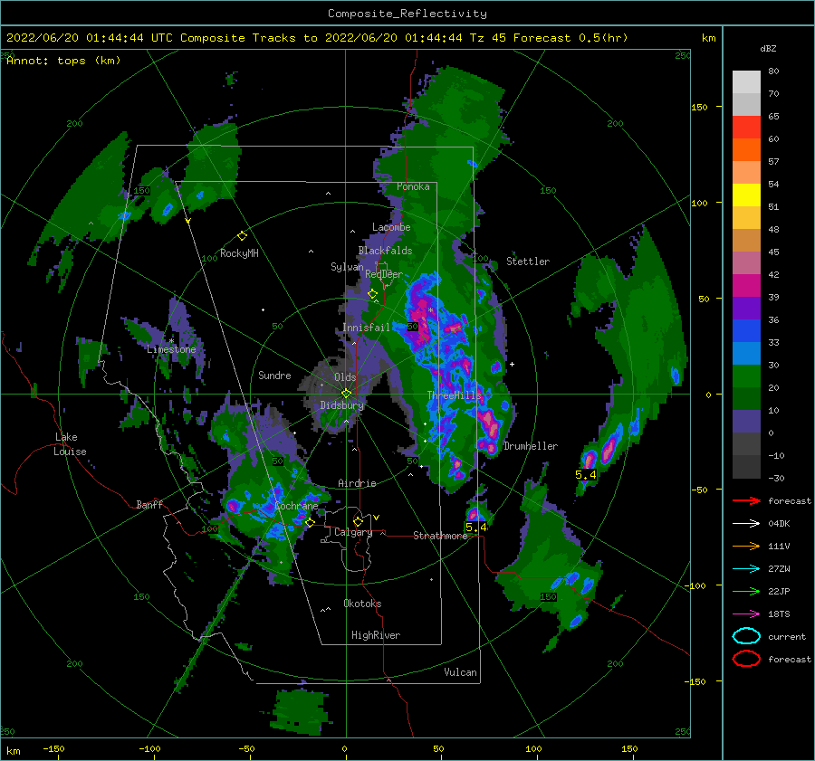The image size is (815, 761).
Task: Select the 5.4 storm top near Strathmore
Action: (475, 528)
